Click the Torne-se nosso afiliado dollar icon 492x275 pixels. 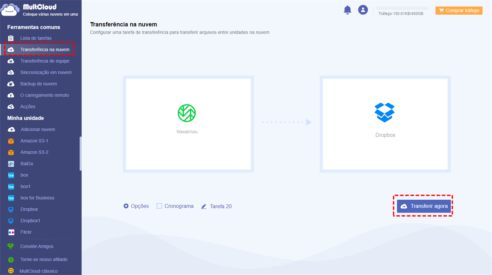pyautogui.click(x=11, y=259)
